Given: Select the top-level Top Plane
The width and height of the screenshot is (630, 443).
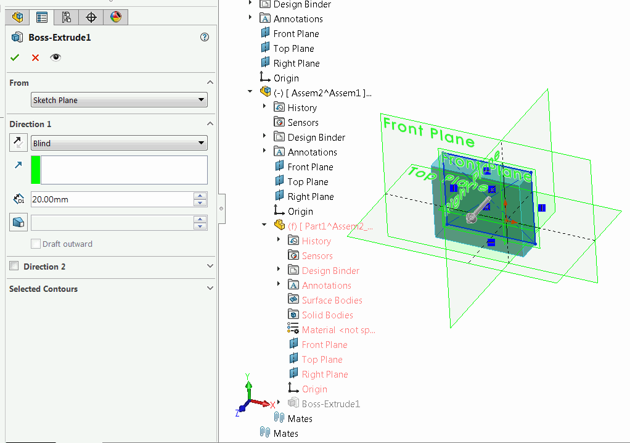Looking at the screenshot, I should click(x=293, y=49).
